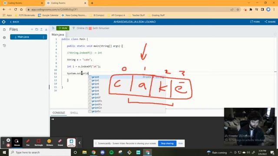Open the Files sidebar page icon
The image size is (278, 156).
point(4,29)
